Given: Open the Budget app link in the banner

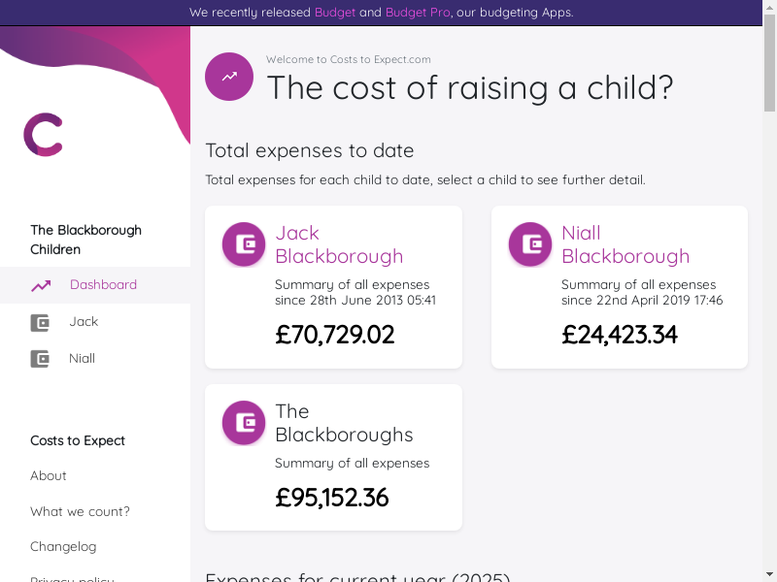Looking at the screenshot, I should 335,13.
